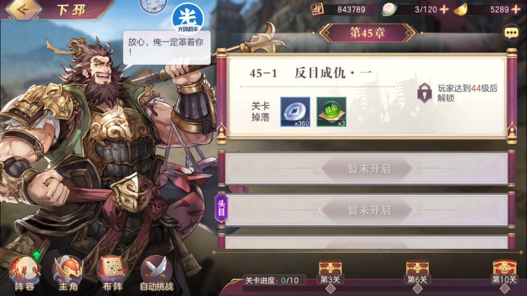Tap the green 经验 x3 drop reward
This screenshot has height=296, width=527.
click(332, 112)
